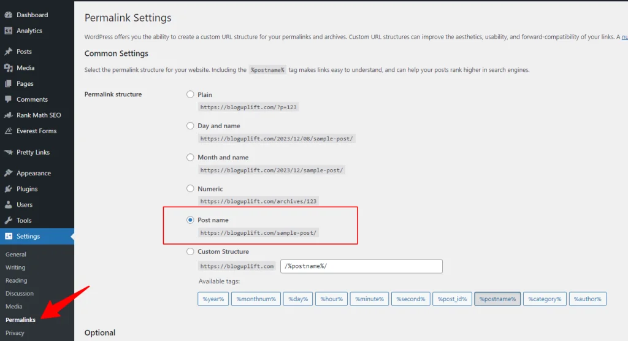Open Media library icon in sidebar
This screenshot has height=341, width=628.
click(9, 67)
